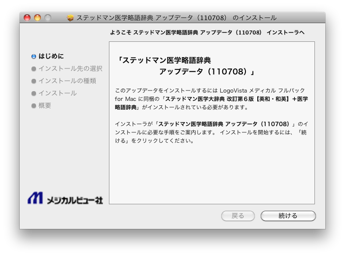The height and width of the screenshot is (256, 345).
Task: Click the ようこそ welcome heading text
Action: point(207,32)
